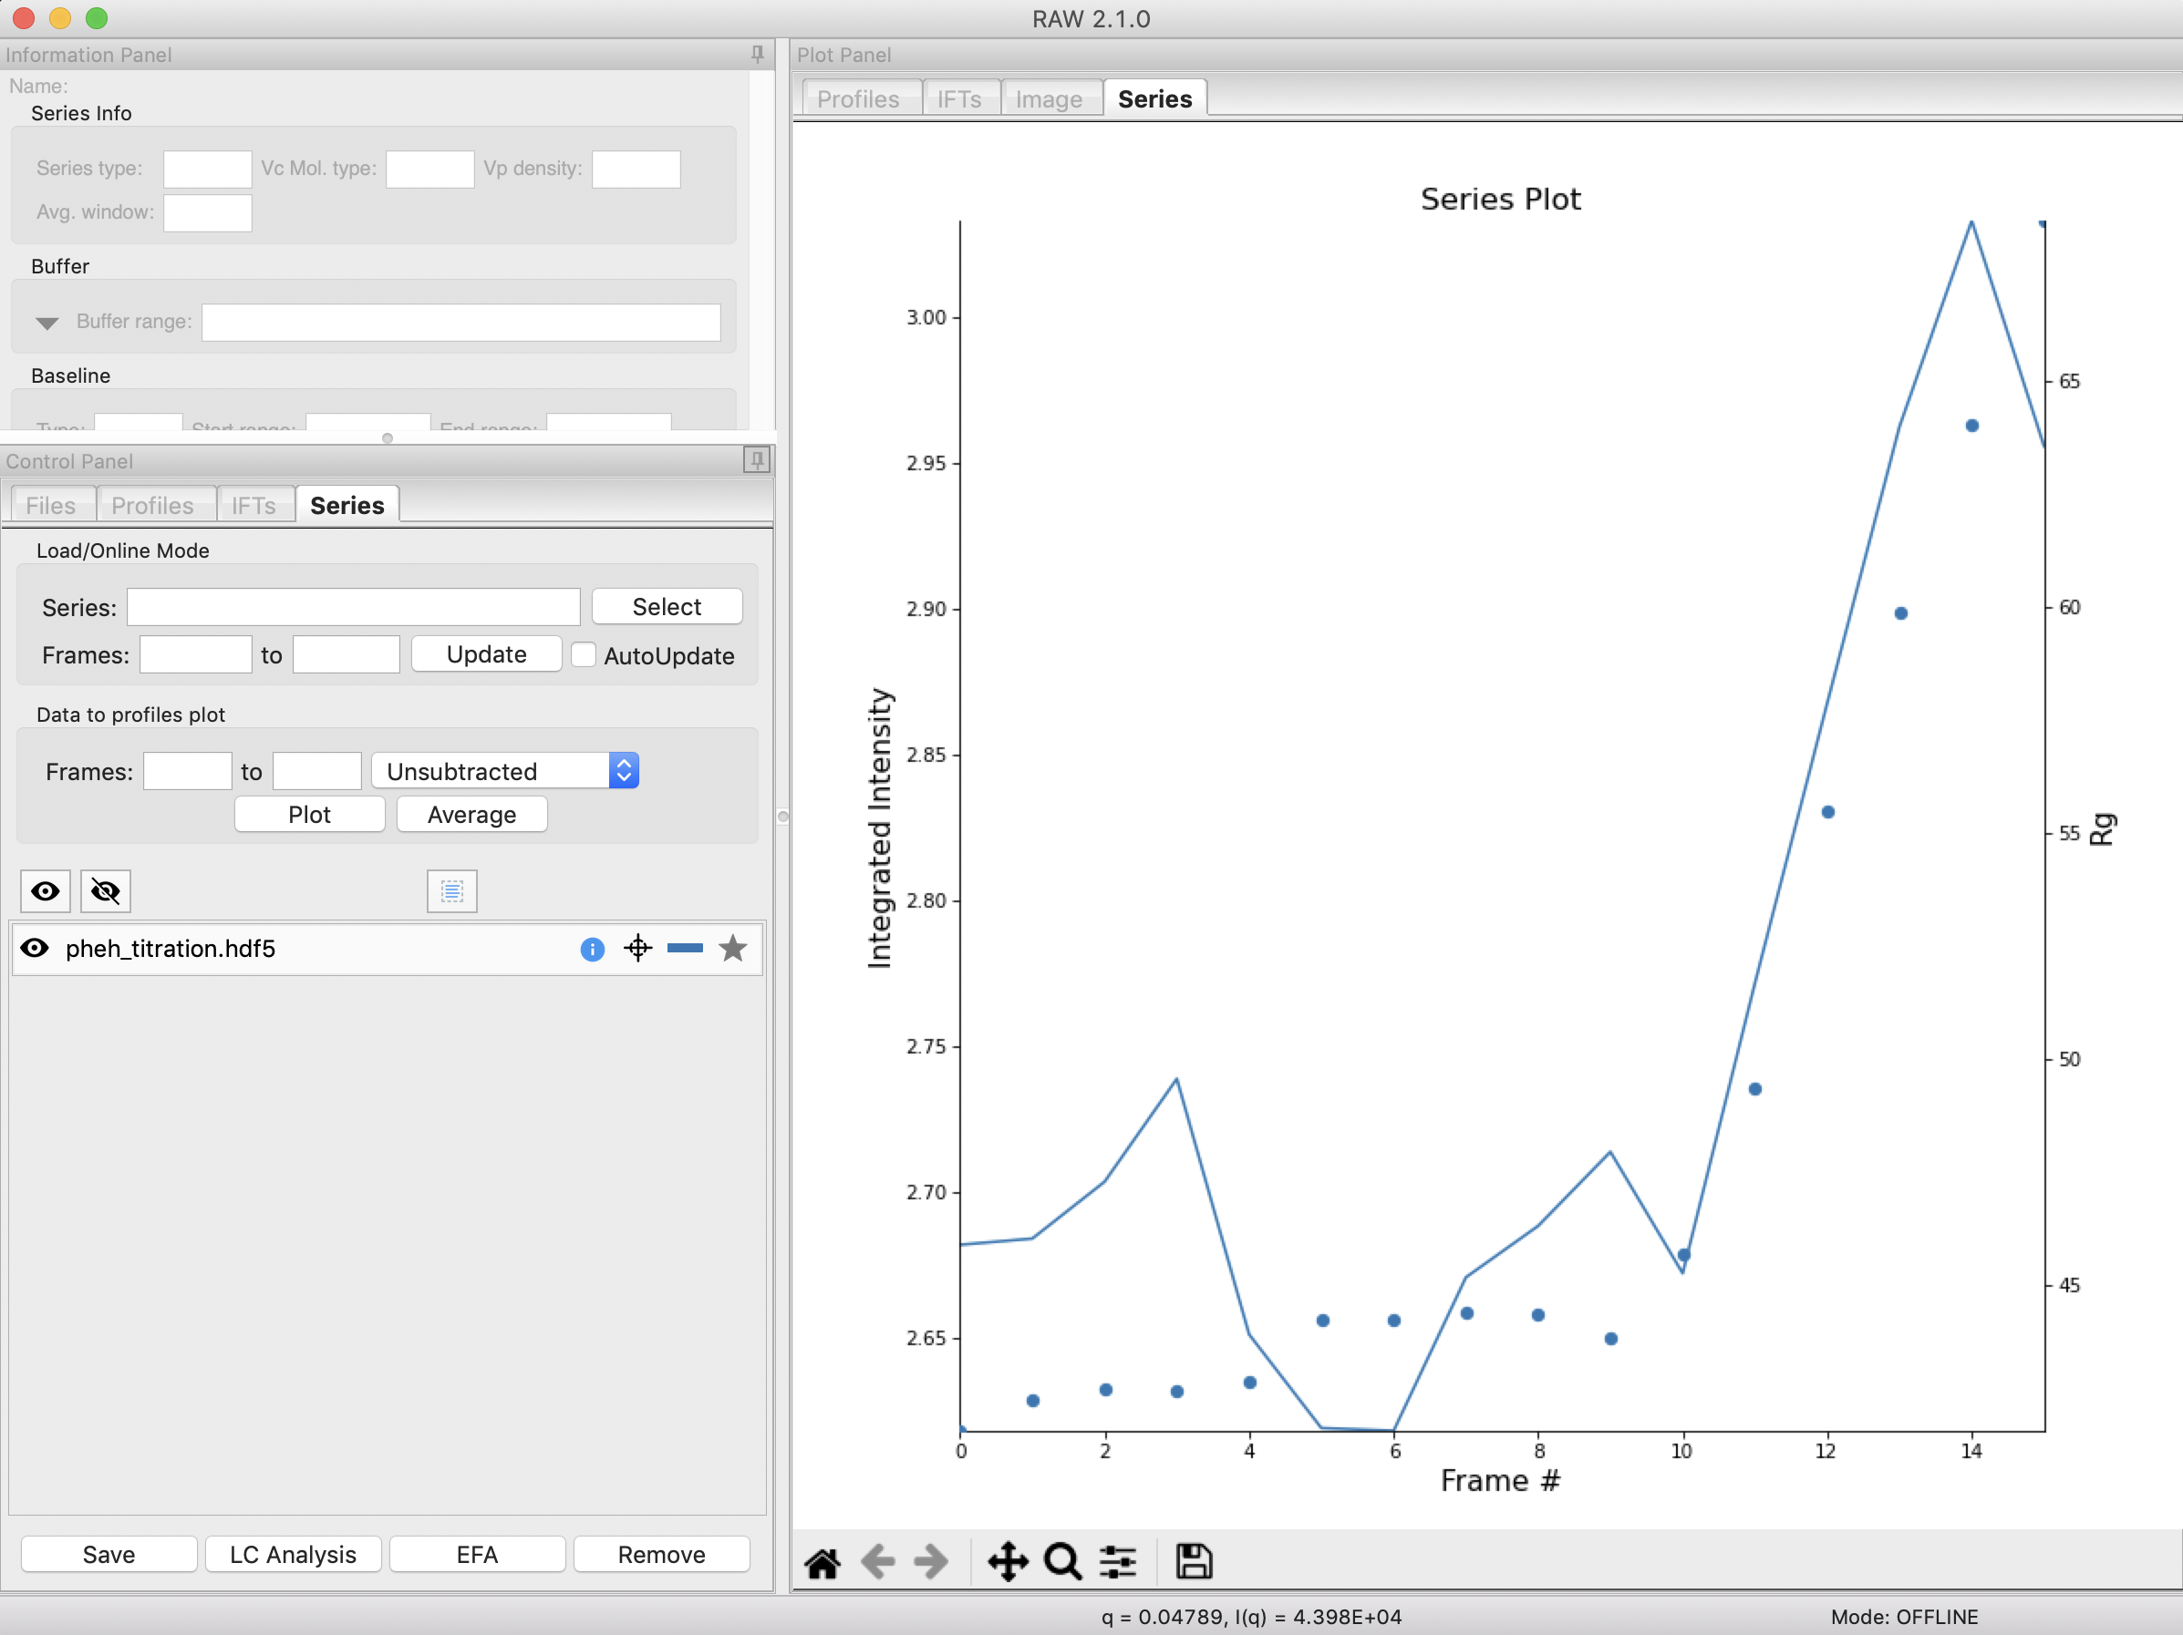Viewport: 2183px width, 1635px height.
Task: Expand the Buffer range disclosure triangle
Action: pyautogui.click(x=47, y=323)
